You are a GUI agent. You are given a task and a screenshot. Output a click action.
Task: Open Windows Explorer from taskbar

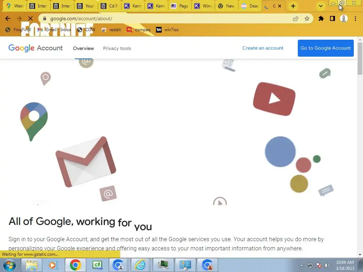point(32,265)
